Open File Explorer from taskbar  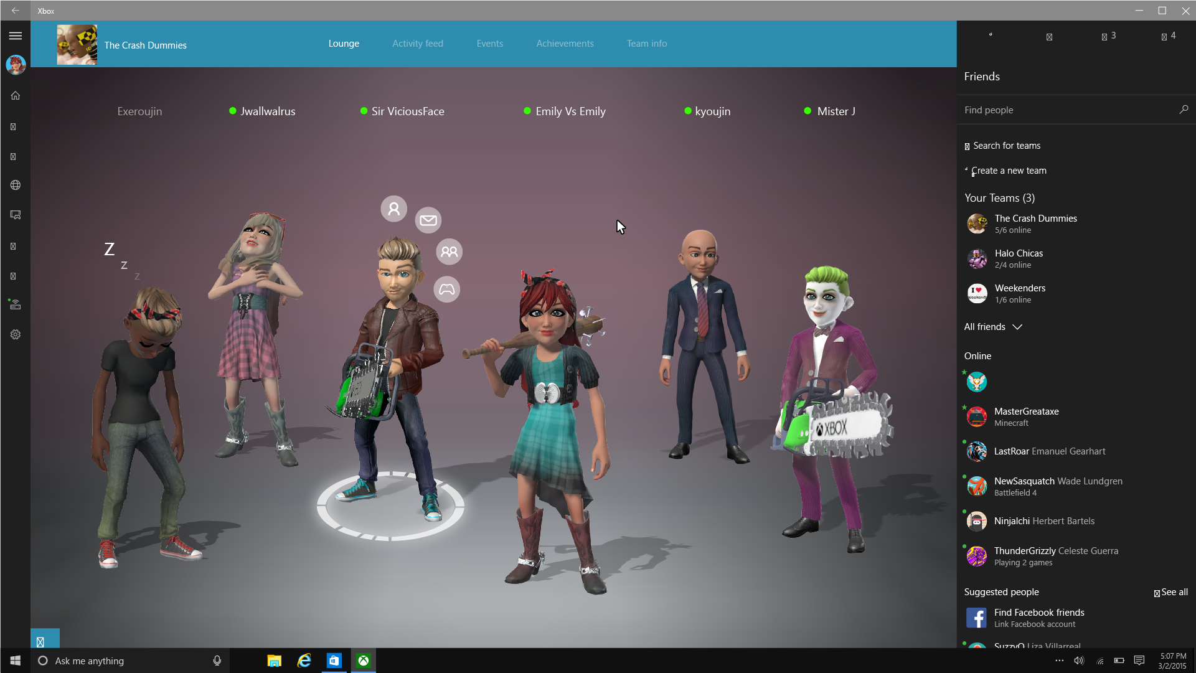pyautogui.click(x=274, y=661)
